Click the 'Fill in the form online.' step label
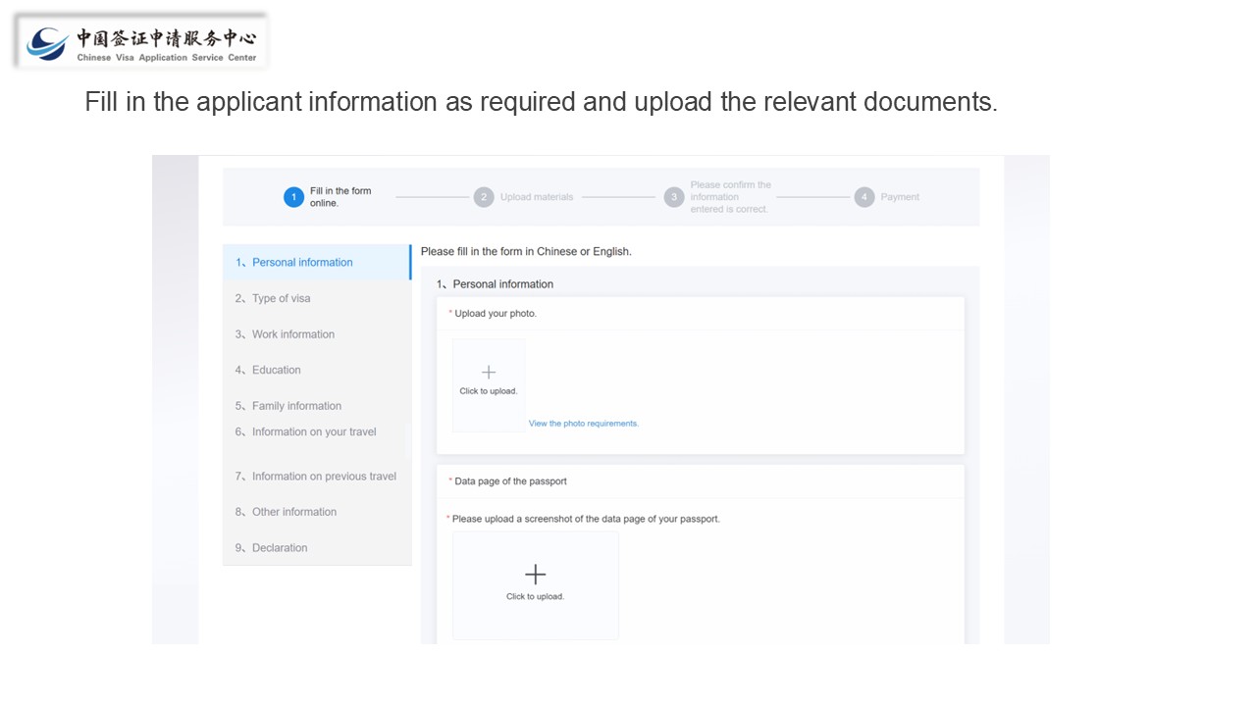The height and width of the screenshot is (706, 1256). [x=340, y=197]
